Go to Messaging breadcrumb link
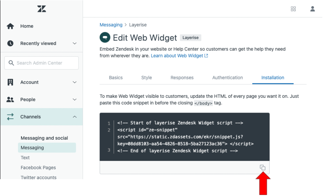 (111, 25)
